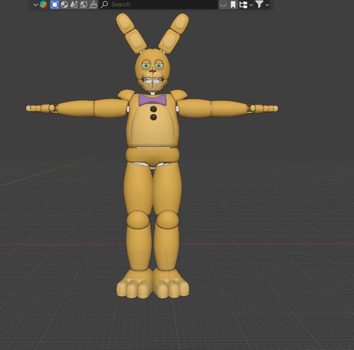Toggle the highlighted square object filter icon
354x350 pixels.
tap(55, 4)
